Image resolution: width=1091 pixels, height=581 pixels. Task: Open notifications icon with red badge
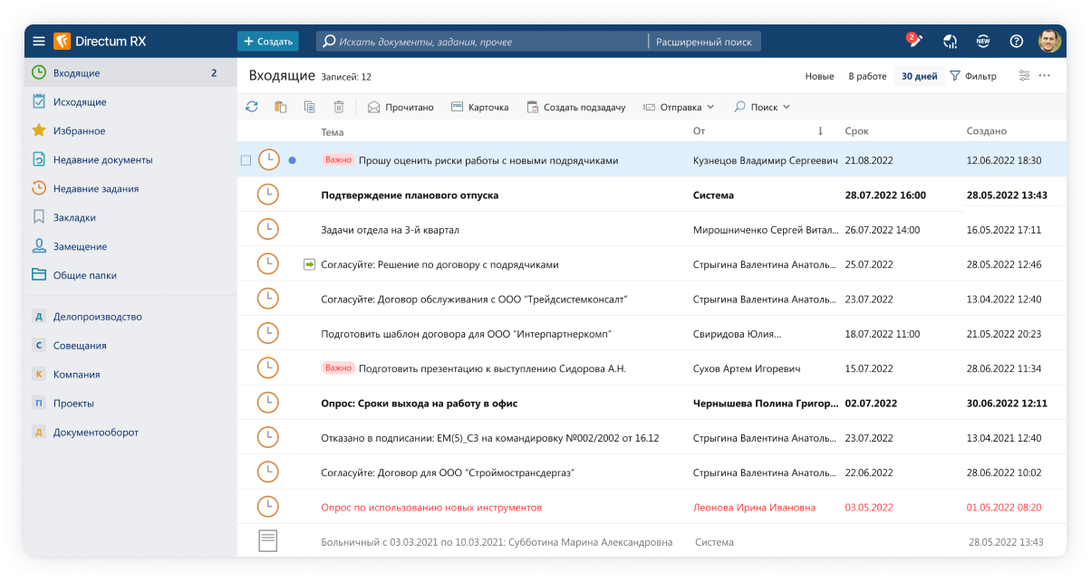pos(913,41)
